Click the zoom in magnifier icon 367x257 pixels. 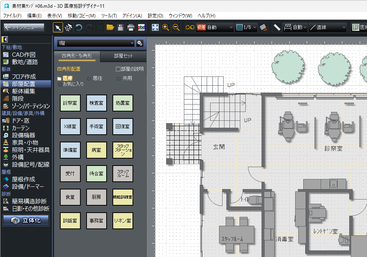tap(166, 27)
